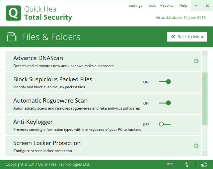The width and height of the screenshot is (213, 169).
Task: Click 'Detects and eliminates new and unknown' description
Action: pyautogui.click(x=63, y=66)
